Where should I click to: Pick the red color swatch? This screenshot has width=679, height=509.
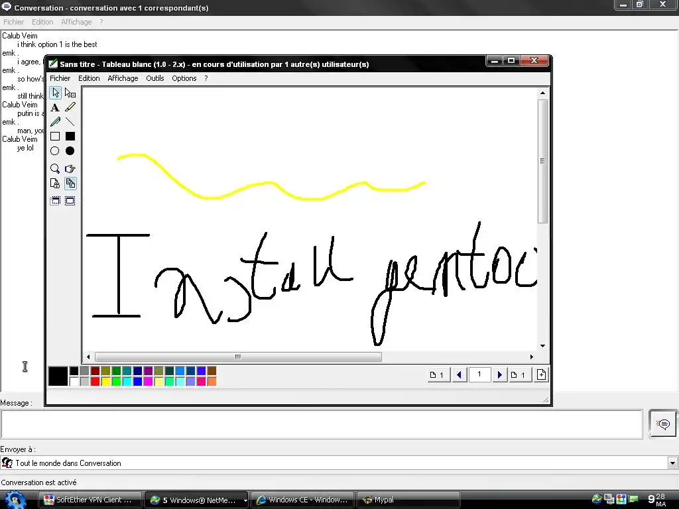coord(95,381)
